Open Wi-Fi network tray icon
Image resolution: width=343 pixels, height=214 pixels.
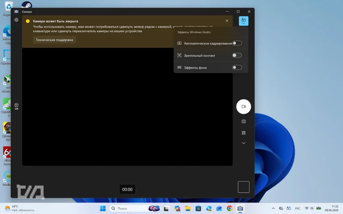pyautogui.click(x=307, y=208)
